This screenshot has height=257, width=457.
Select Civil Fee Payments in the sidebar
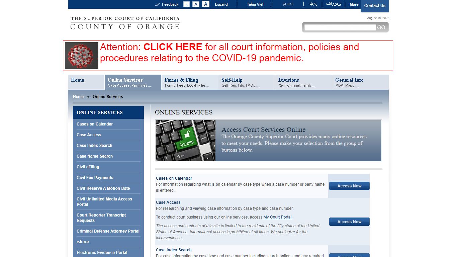pos(95,178)
